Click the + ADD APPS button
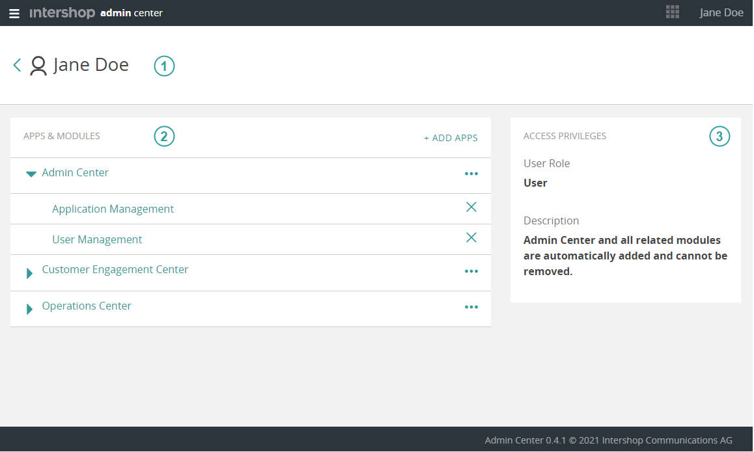 point(451,138)
